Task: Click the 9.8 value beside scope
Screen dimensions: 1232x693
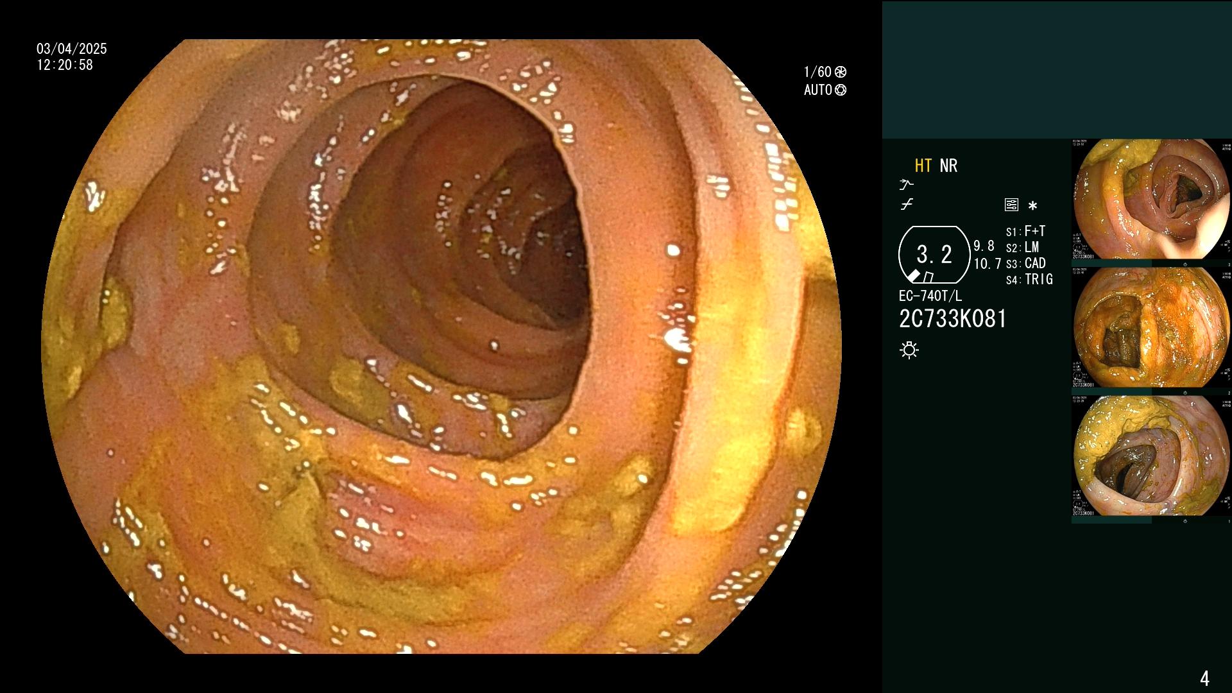Action: pyautogui.click(x=984, y=246)
